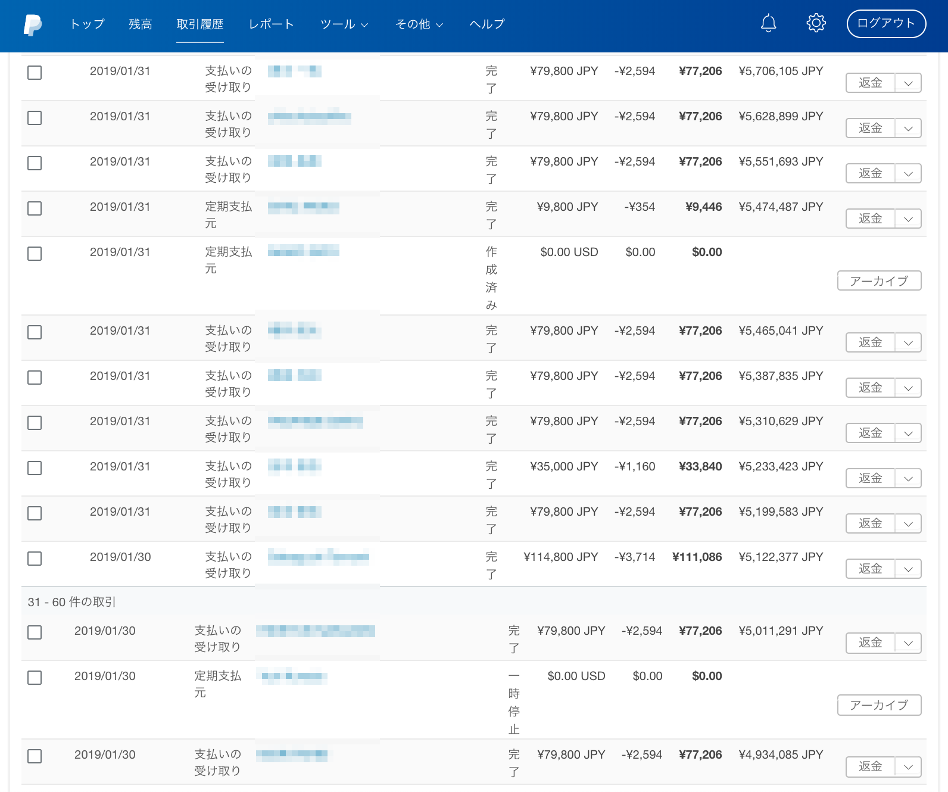Open the ヘルプ menu item
This screenshot has height=792, width=948.
click(487, 24)
